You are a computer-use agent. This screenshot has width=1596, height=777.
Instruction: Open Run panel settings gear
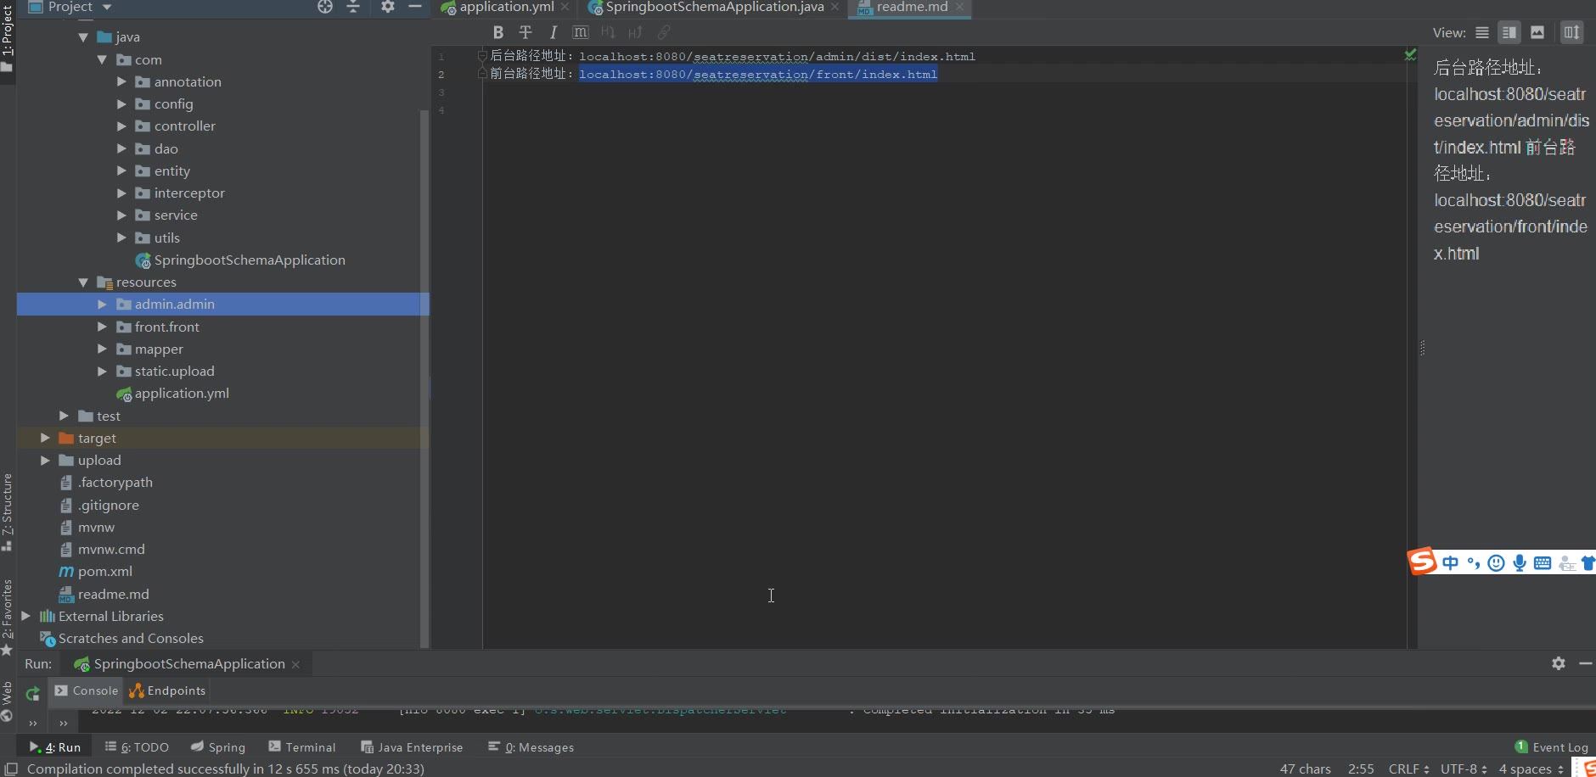coord(1559,663)
